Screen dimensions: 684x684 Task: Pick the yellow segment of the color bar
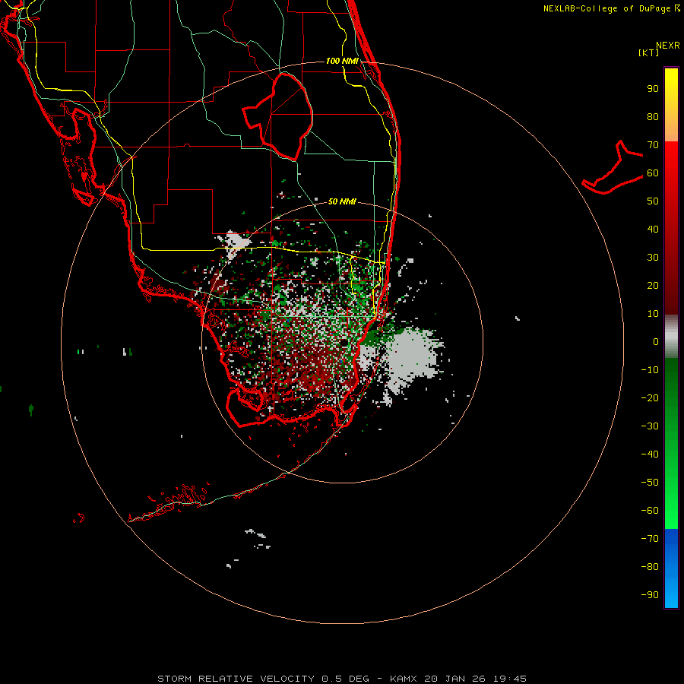tap(671, 105)
